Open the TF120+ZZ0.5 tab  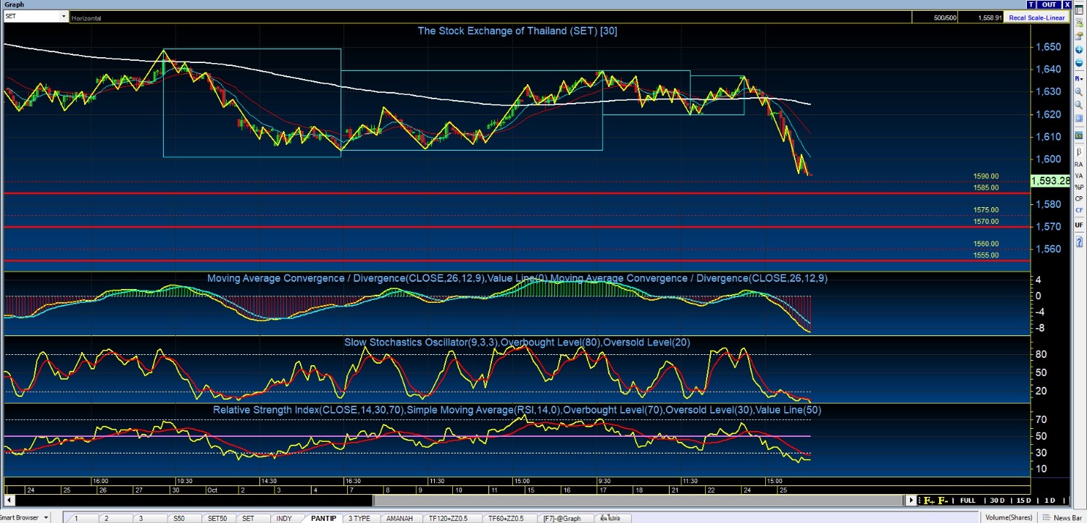pos(449,518)
